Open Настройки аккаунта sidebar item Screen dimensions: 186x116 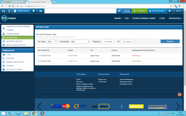pyautogui.click(x=17, y=41)
